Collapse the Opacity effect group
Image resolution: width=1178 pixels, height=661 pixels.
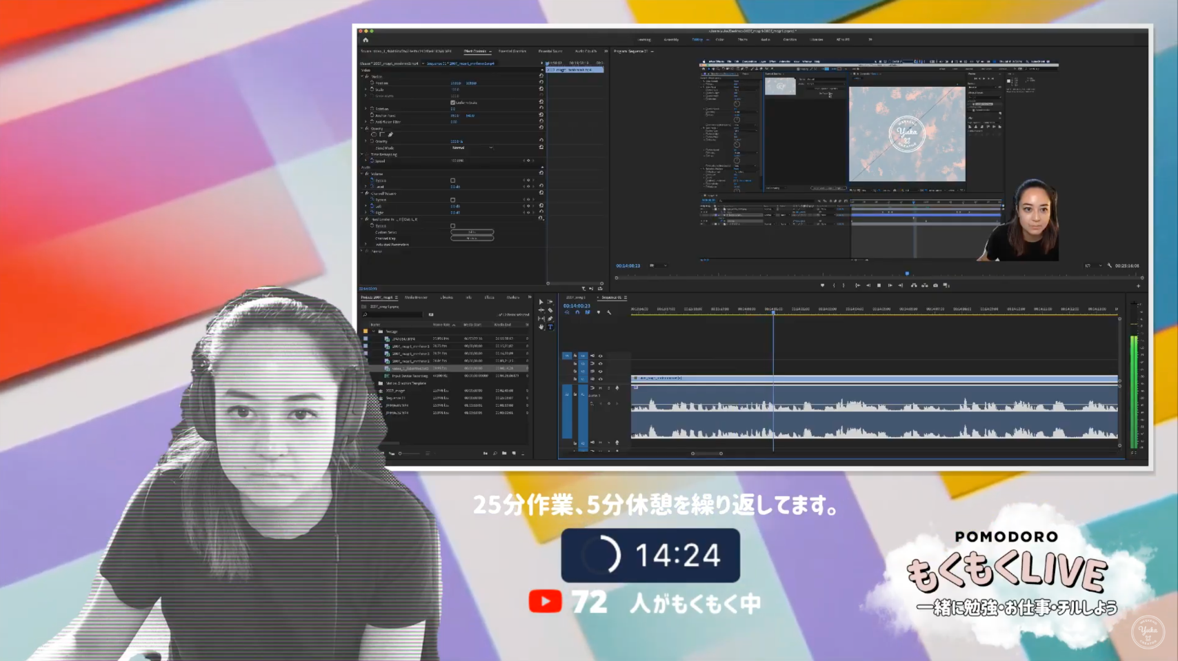coord(362,128)
